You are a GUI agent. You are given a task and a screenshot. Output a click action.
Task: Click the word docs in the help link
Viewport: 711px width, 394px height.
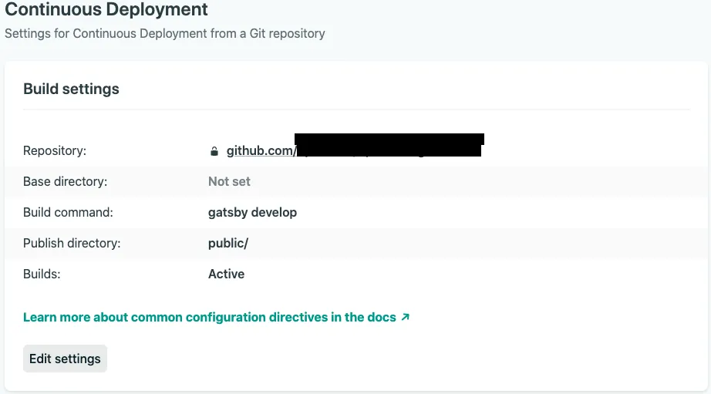point(382,317)
